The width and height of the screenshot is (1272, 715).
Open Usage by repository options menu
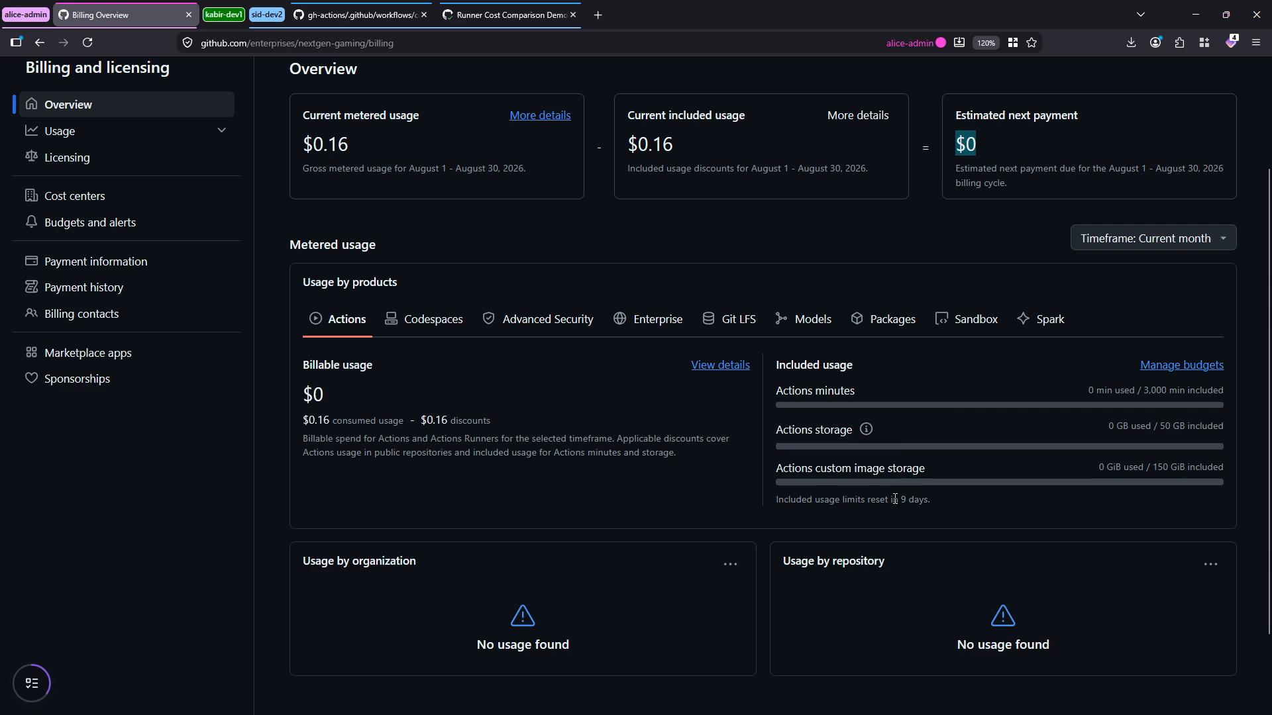coord(1210,564)
